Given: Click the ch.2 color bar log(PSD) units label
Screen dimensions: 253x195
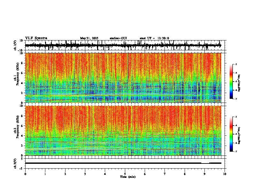Looking at the screenshot, I should (x=239, y=135).
